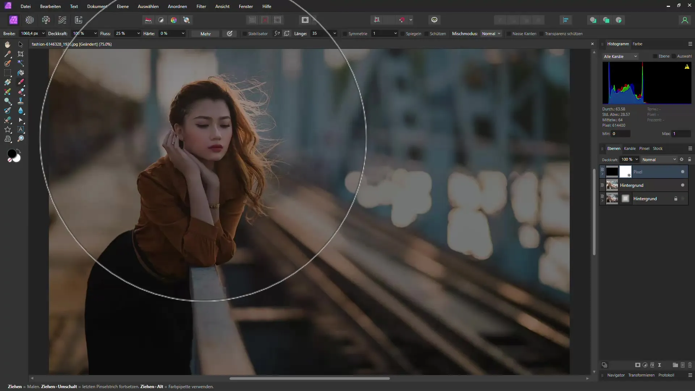Image resolution: width=695 pixels, height=391 pixels.
Task: Select the Star shape tool
Action: (x=7, y=129)
